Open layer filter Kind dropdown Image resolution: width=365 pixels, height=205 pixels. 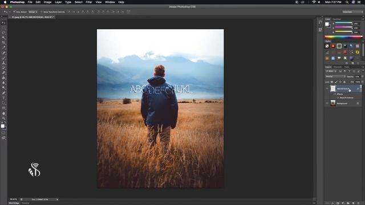click(331, 71)
